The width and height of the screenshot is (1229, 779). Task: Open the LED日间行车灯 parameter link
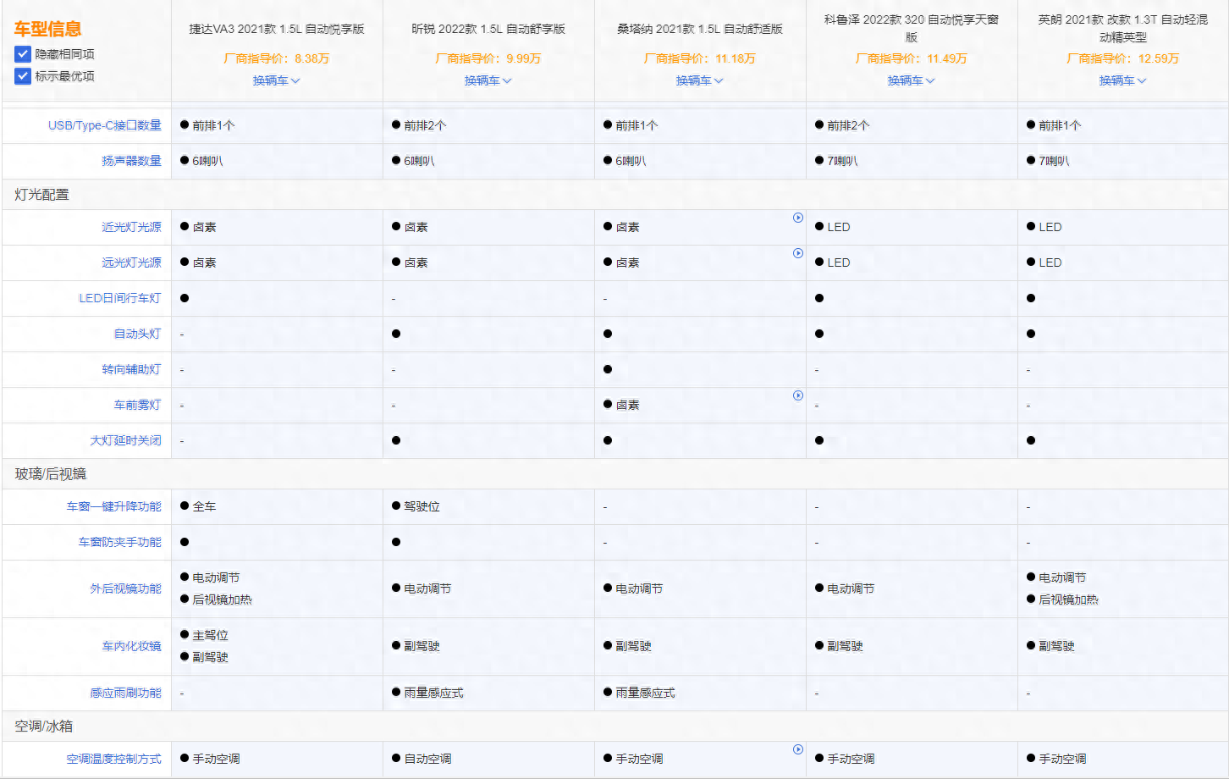point(120,298)
